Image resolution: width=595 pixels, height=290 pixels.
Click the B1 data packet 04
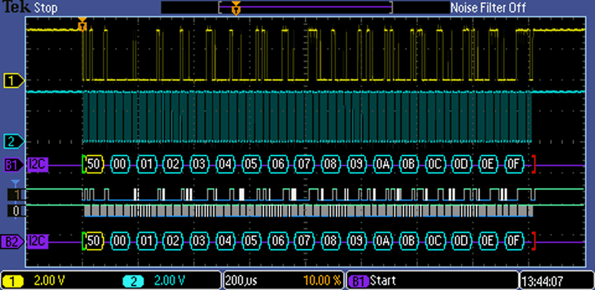tap(226, 164)
